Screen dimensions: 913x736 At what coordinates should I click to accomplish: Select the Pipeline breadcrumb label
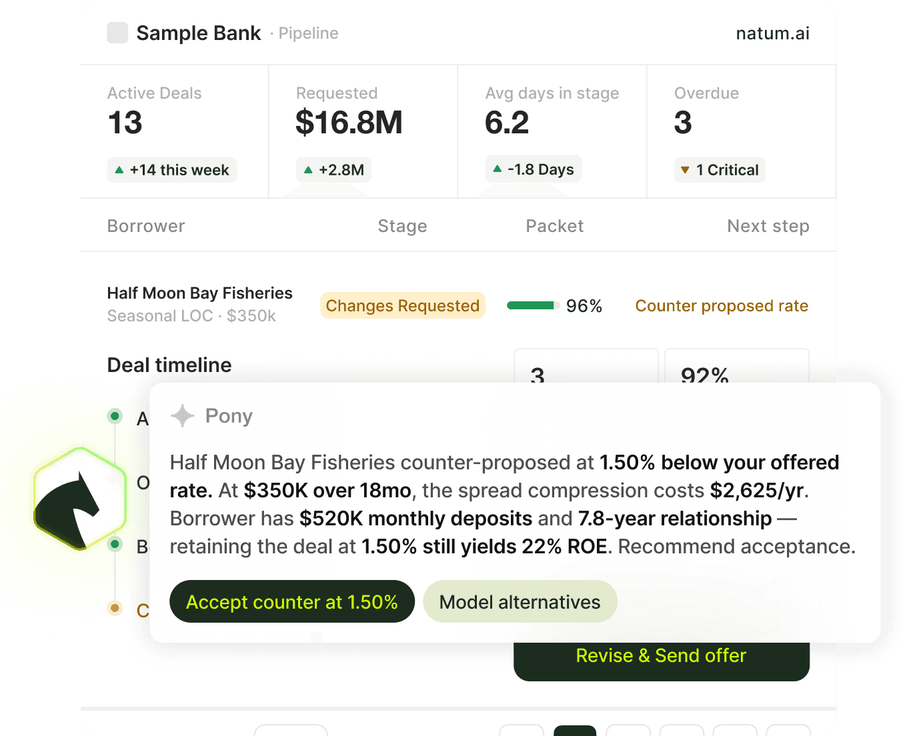click(308, 33)
